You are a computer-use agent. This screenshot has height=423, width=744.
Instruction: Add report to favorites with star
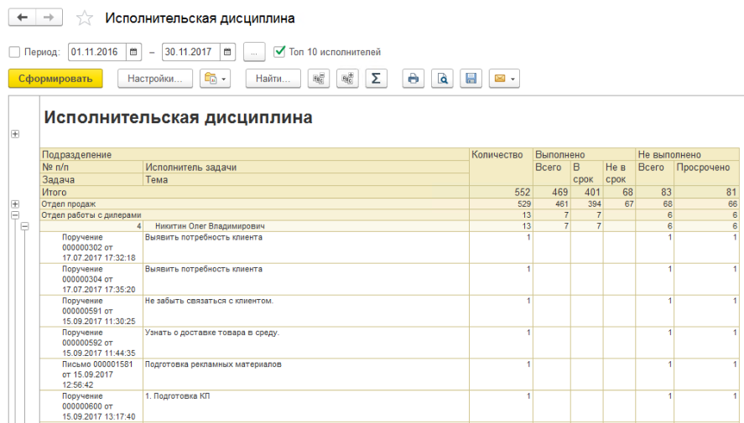click(x=84, y=18)
